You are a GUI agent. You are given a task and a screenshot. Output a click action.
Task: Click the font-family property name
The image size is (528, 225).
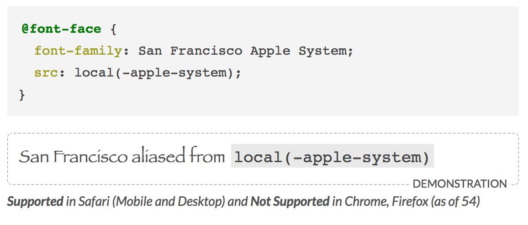[78, 51]
